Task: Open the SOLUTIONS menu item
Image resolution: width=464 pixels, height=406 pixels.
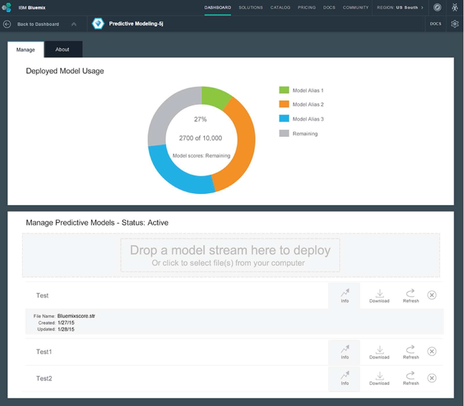Action: point(251,8)
